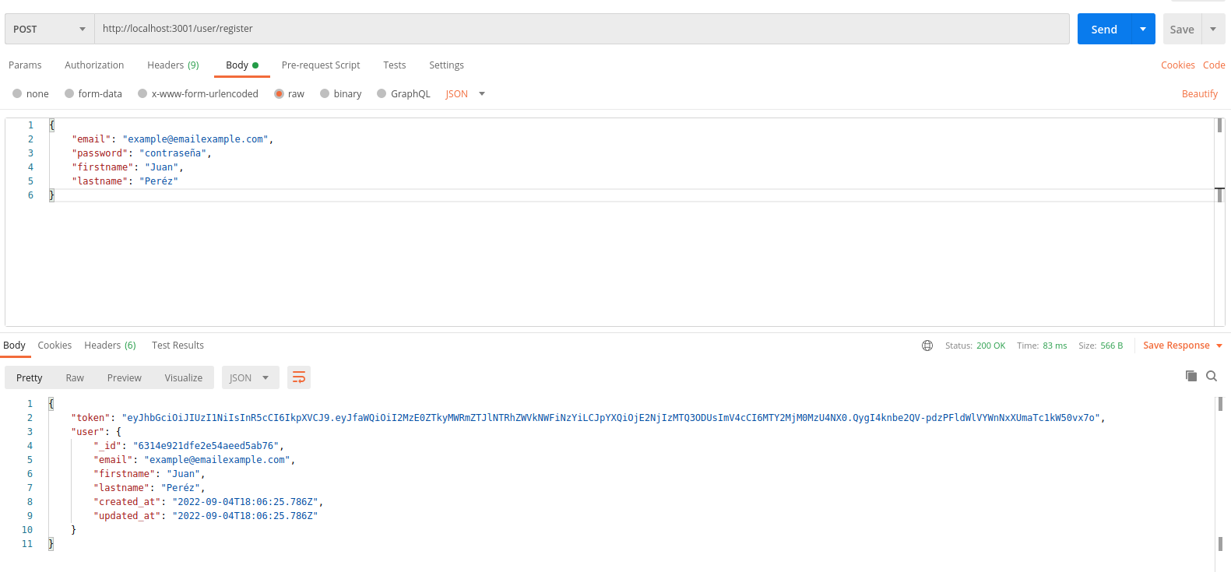This screenshot has width=1231, height=572.
Task: Expand the Save button dropdown arrow
Action: point(1213,29)
